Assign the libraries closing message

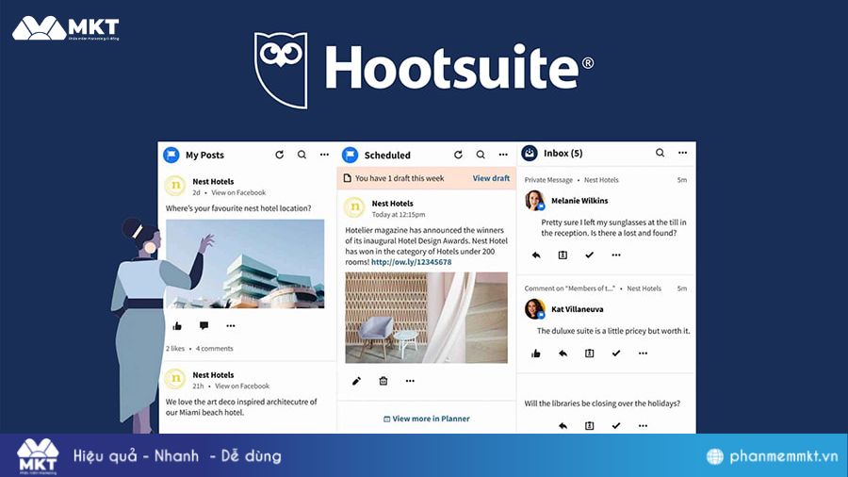tap(590, 425)
